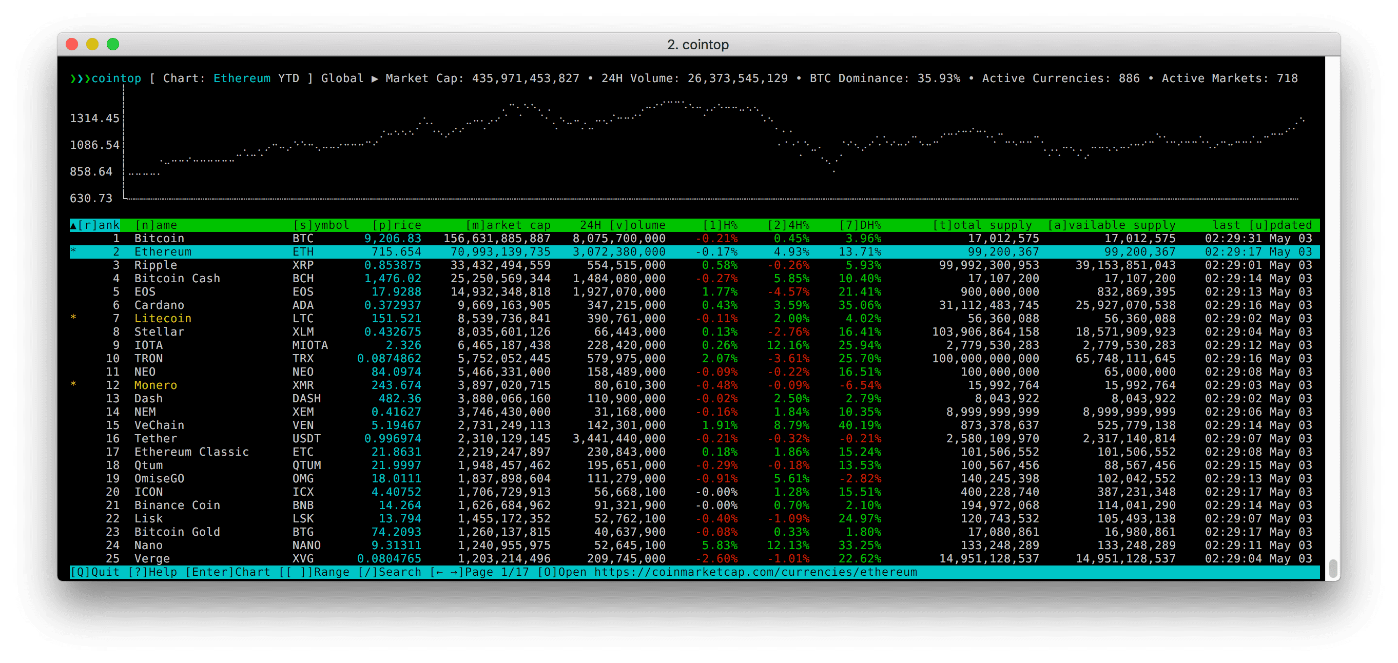The height and width of the screenshot is (663, 1398).
Task: Click the cointop prompt logo arrows
Action: 80,79
